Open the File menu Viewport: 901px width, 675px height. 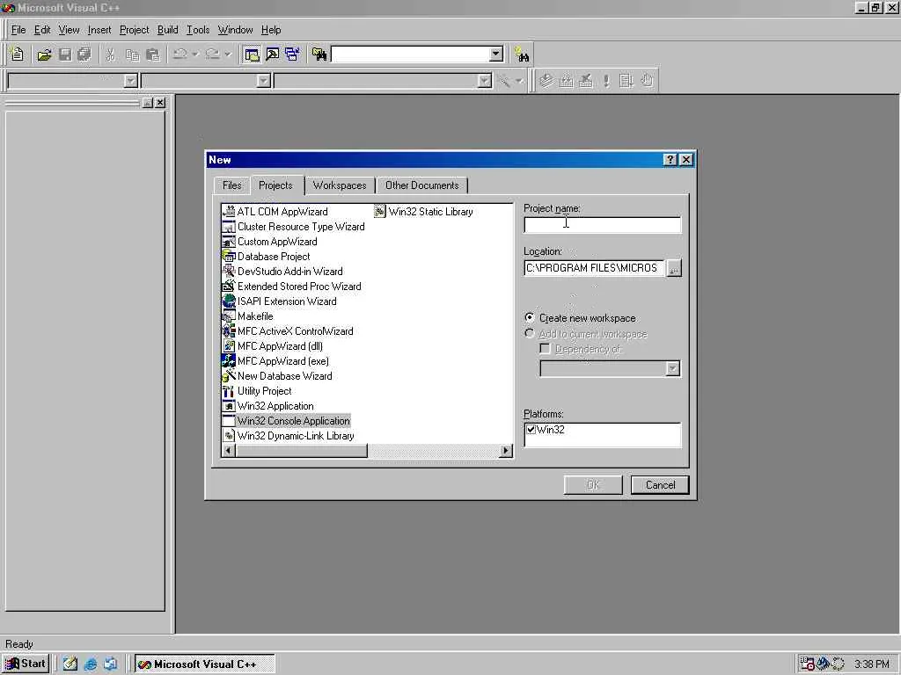[x=18, y=30]
